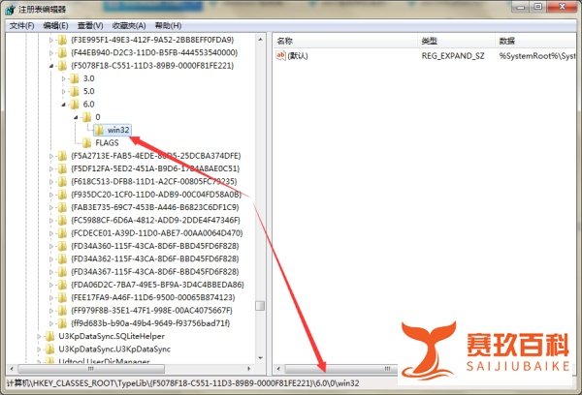This screenshot has height=395, width=582.
Task: Open the 收藏夹(A) menu
Action: coord(129,25)
